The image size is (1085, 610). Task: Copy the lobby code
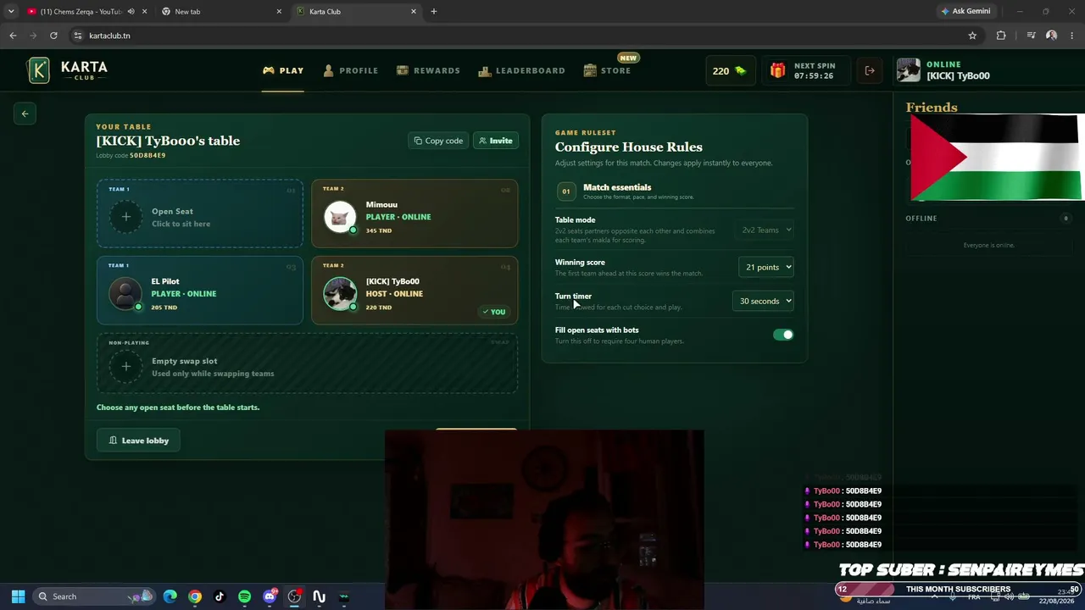coord(438,141)
